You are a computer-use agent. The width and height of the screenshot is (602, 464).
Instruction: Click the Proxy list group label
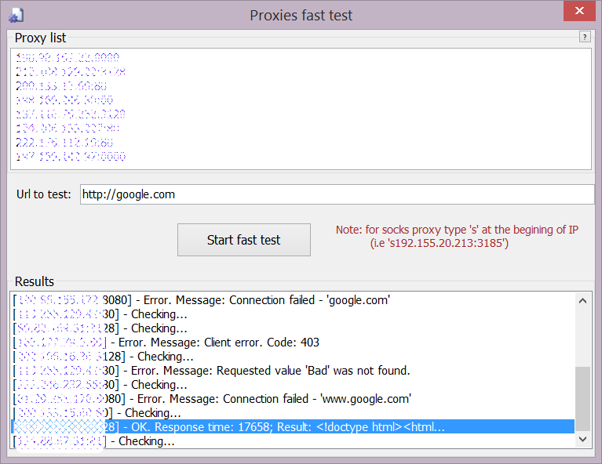(x=40, y=38)
